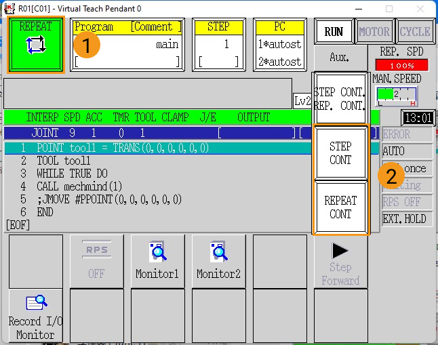The image size is (438, 345).
Task: Click the EXT. HOLD status indicator
Action: (x=407, y=219)
